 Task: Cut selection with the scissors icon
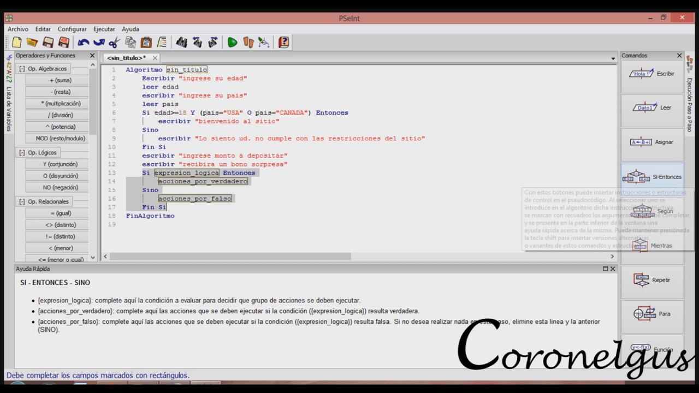(114, 42)
